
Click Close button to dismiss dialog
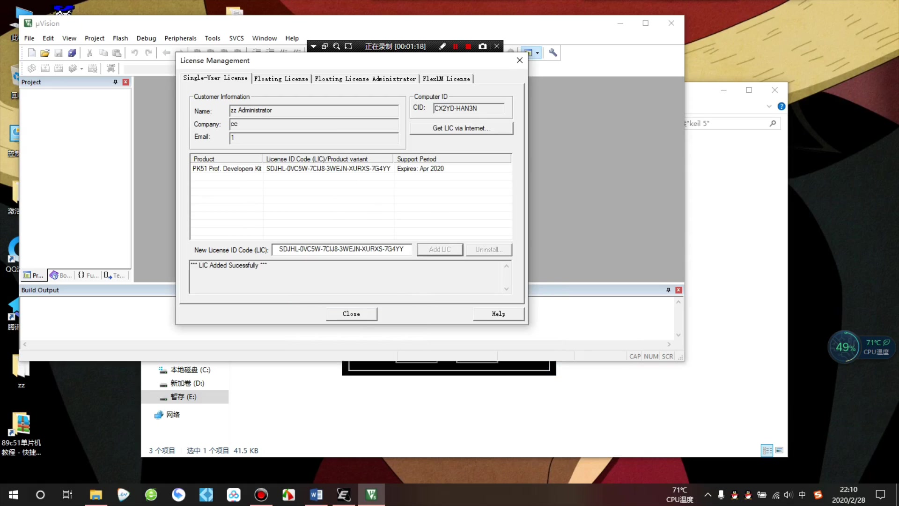click(351, 313)
